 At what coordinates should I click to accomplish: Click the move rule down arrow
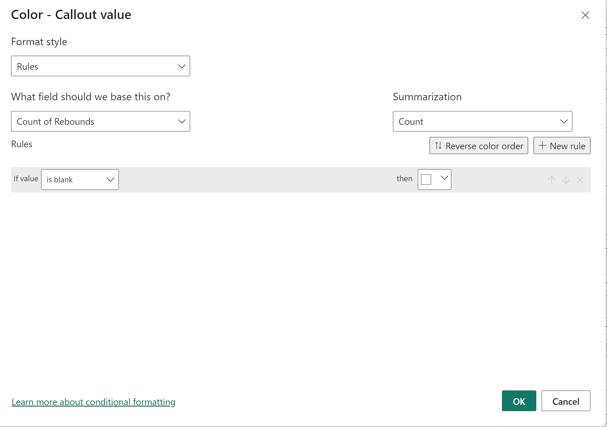point(566,180)
